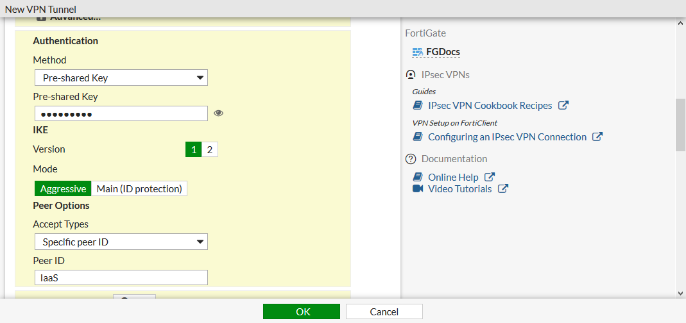Cancel the new VPN tunnel dialog
Viewport: 686px width, 323px height.
click(x=384, y=311)
